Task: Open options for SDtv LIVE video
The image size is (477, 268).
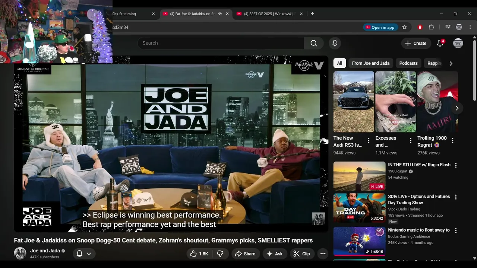Action: pos(455,197)
